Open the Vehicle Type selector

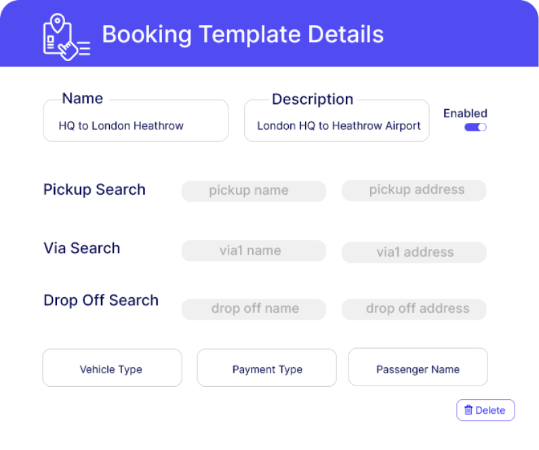112,368
